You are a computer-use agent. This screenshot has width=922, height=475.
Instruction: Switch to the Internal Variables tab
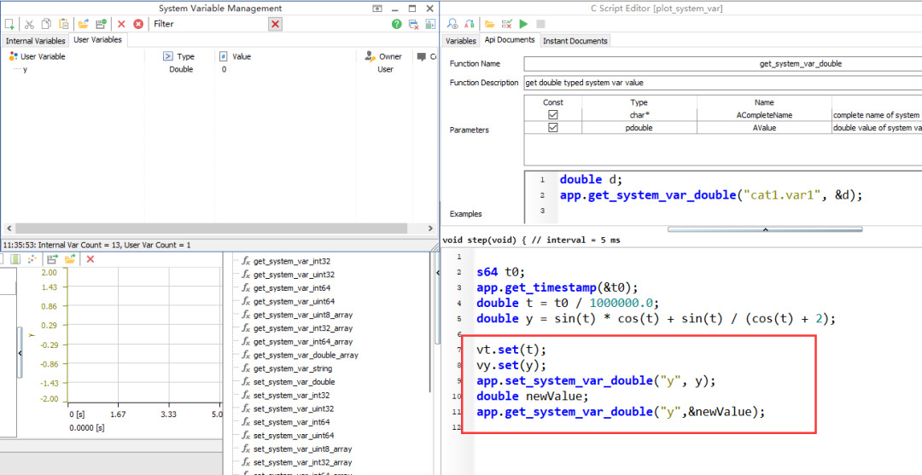coord(35,40)
